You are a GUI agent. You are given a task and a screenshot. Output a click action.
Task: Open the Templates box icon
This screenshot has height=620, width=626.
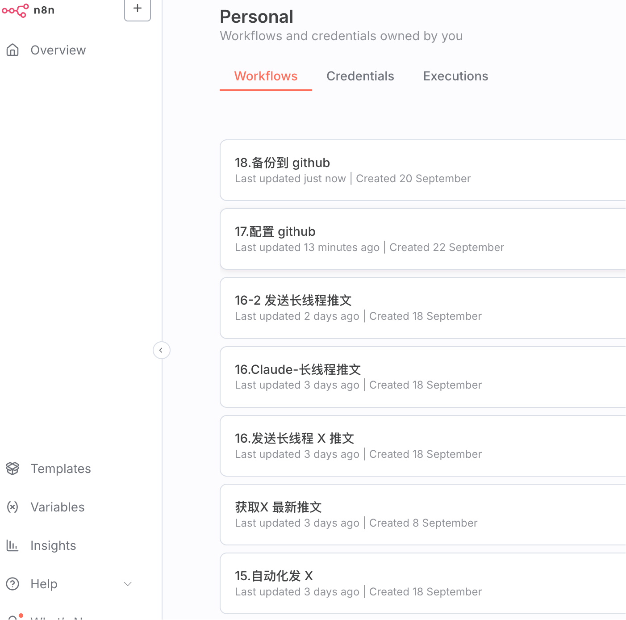tap(13, 469)
